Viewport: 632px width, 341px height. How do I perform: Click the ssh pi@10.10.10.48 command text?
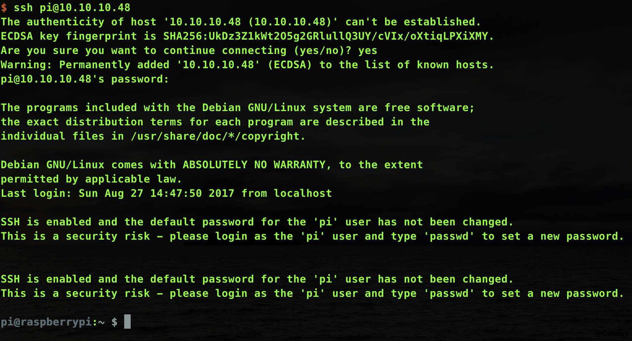[72, 7]
